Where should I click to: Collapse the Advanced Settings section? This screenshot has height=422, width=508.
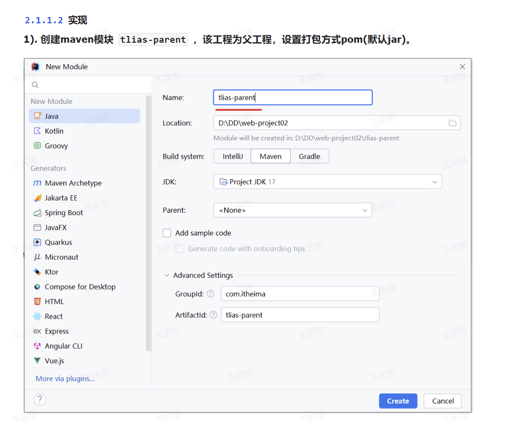pyautogui.click(x=167, y=275)
